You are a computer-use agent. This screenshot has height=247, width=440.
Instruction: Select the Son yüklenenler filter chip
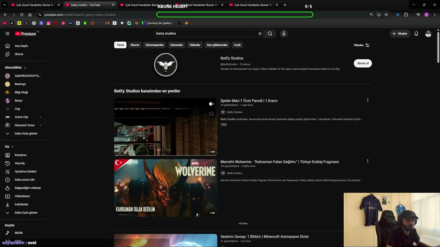tap(217, 45)
